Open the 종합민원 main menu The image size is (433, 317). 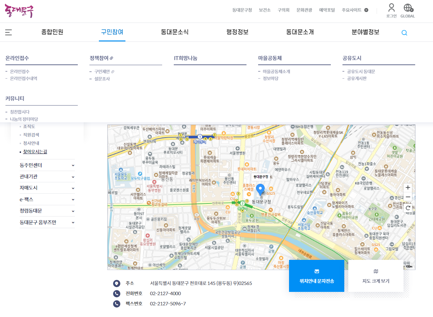(52, 32)
